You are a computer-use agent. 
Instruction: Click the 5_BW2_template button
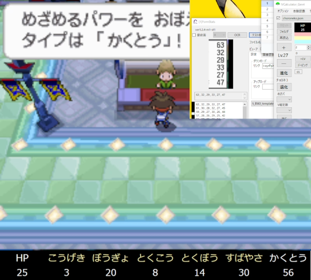[x=262, y=104]
